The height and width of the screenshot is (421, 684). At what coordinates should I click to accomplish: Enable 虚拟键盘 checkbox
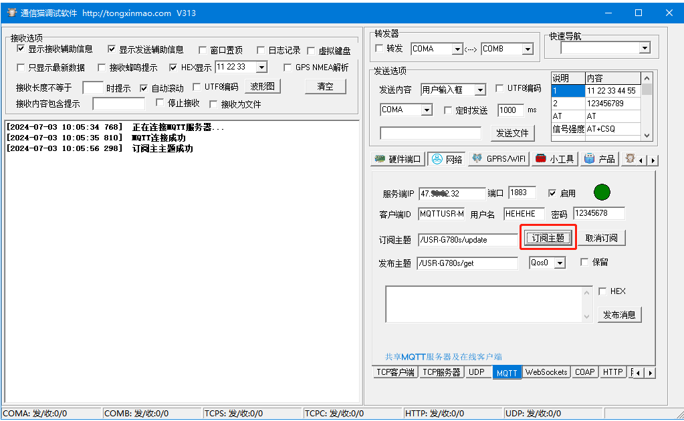(x=311, y=51)
